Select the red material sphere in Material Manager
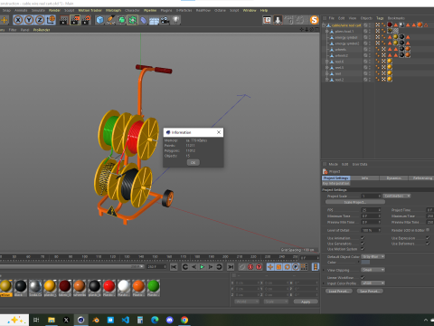 [x=108, y=285]
